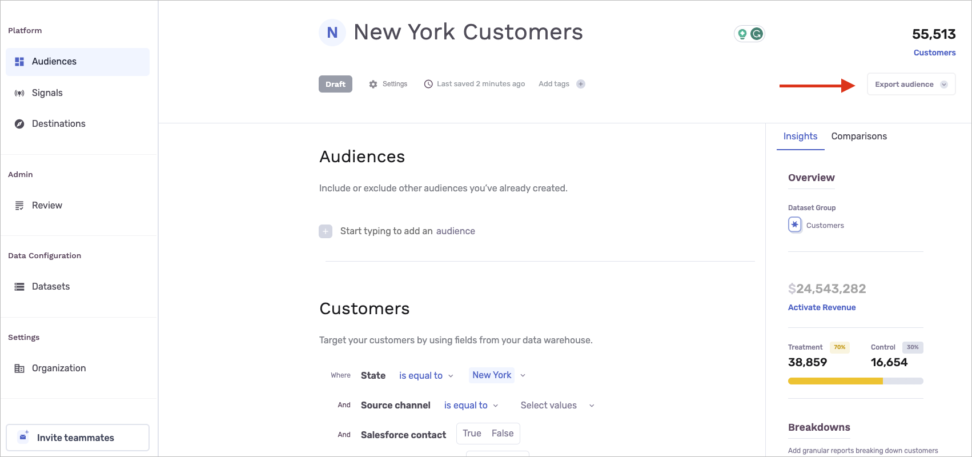Click the 38,859 treatment count
972x457 pixels.
coord(808,362)
